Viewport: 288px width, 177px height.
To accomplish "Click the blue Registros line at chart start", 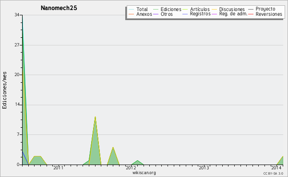I will pyautogui.click(x=25, y=158).
